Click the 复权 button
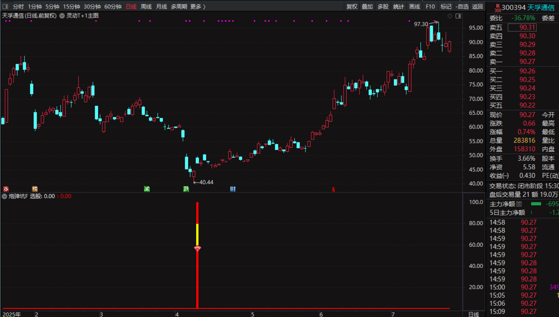This screenshot has height=317, width=559. tap(352, 6)
